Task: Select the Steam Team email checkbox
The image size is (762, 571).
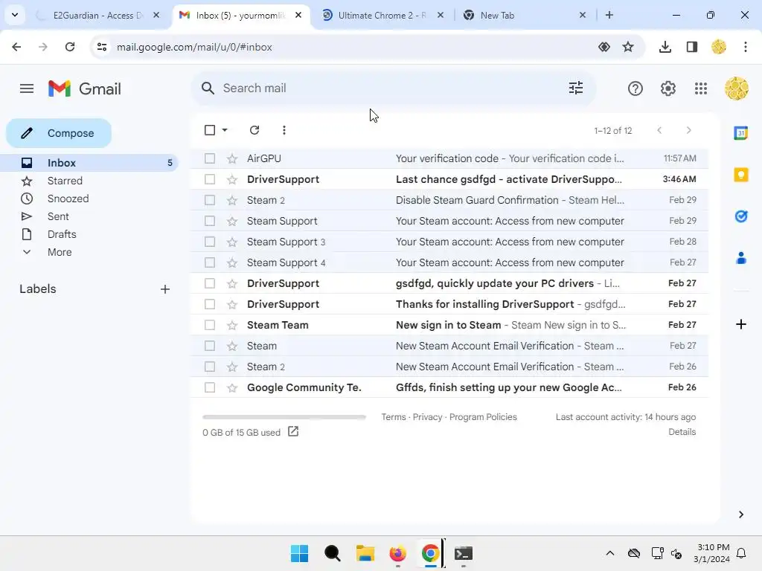Action: [210, 326]
